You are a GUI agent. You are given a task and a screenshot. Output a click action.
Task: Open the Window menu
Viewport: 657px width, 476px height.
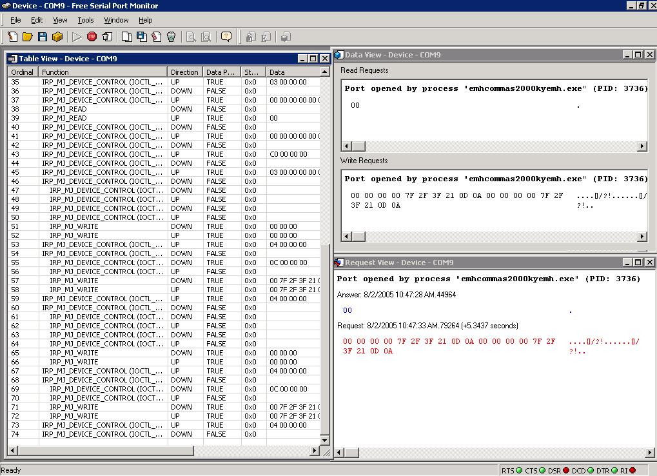pos(116,20)
